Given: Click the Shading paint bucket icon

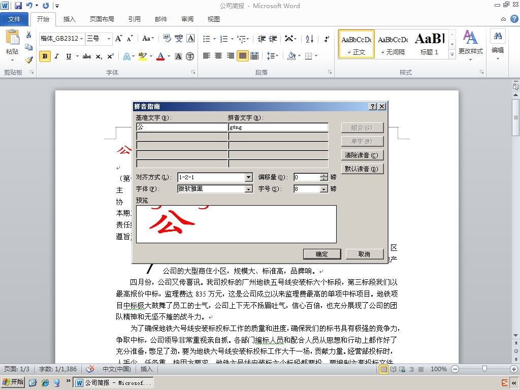Looking at the screenshot, I should (x=291, y=56).
